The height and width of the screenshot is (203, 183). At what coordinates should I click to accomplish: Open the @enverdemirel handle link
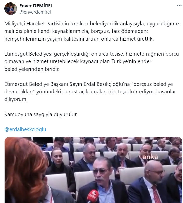[35, 12]
